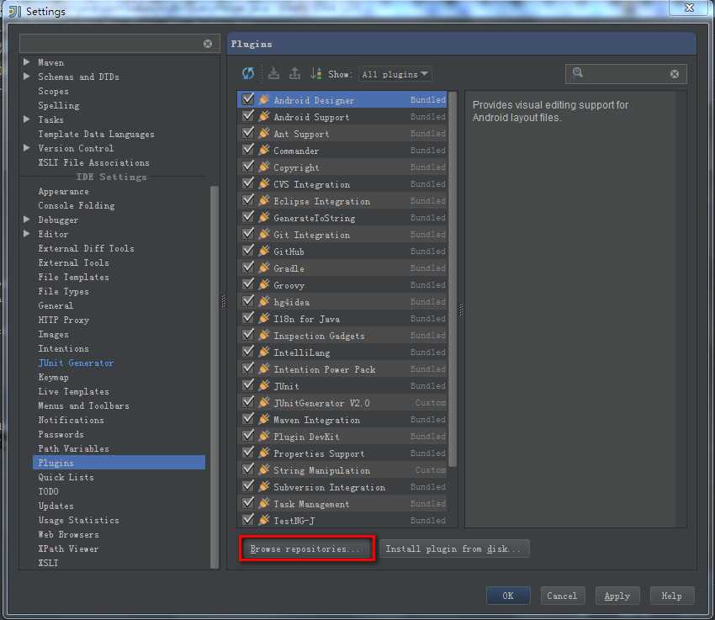Image resolution: width=715 pixels, height=620 pixels.
Task: Select Live Templates settings
Action: pos(73,392)
